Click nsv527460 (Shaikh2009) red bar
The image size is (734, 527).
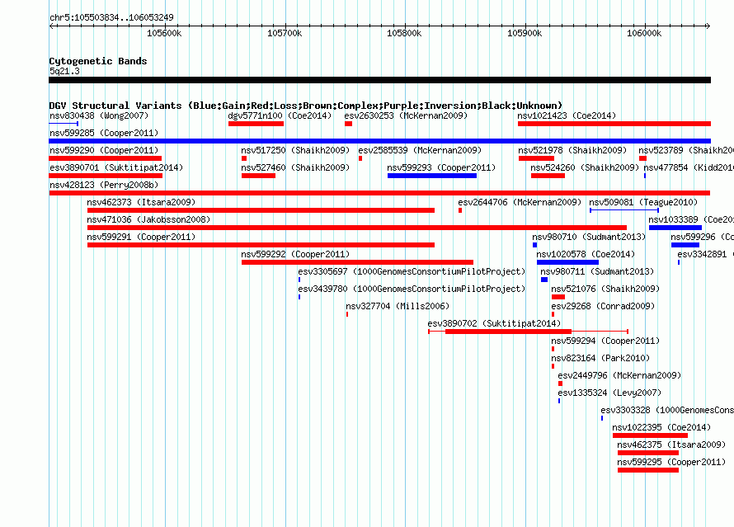pos(258,176)
